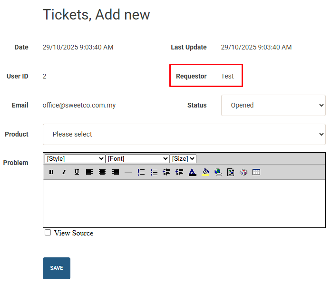Viewport: 331px width, 284px height.
Task: Insert a table in the editor
Action: click(x=256, y=172)
